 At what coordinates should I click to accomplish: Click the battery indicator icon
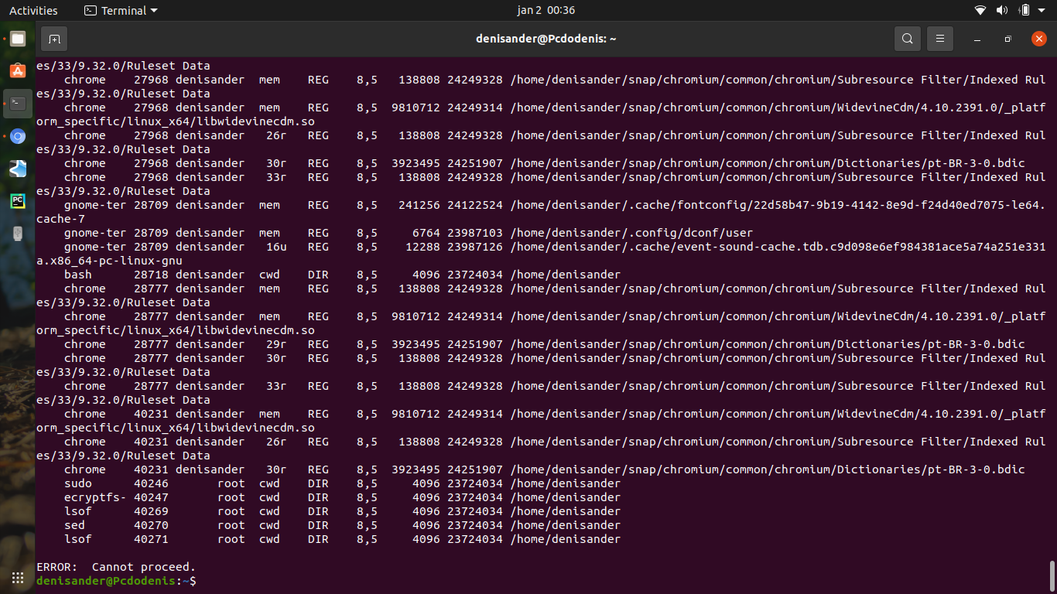tap(1025, 11)
